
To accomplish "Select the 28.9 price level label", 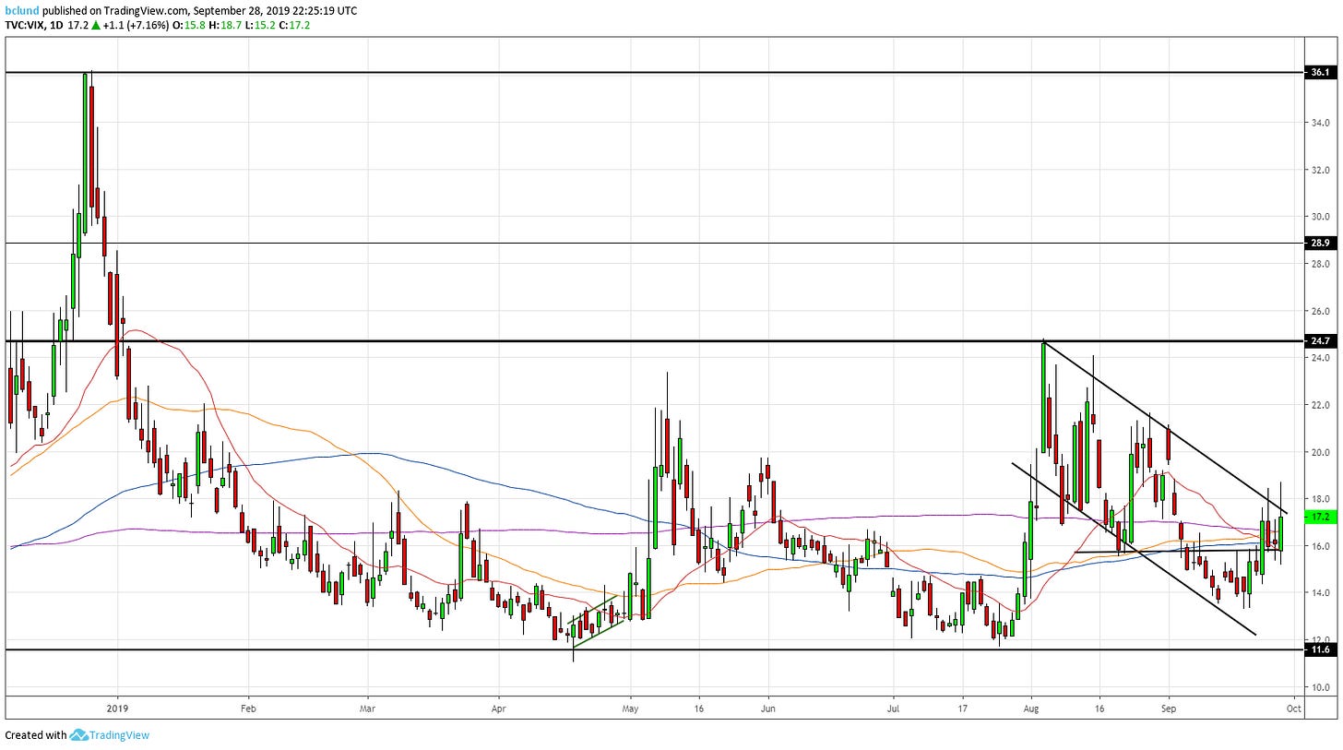I will (1320, 243).
